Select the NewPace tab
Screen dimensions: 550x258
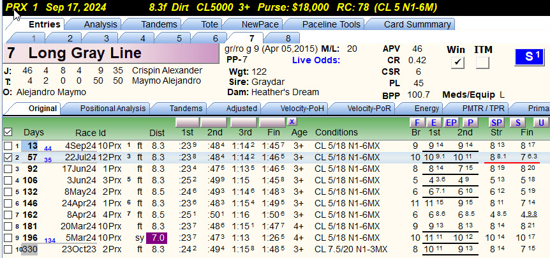258,24
